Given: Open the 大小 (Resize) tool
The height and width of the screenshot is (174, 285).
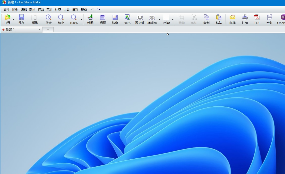Looking at the screenshot, I should click(127, 17).
